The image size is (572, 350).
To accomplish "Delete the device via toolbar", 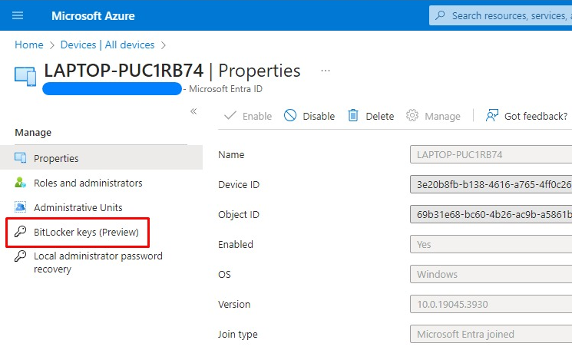I will pos(371,116).
